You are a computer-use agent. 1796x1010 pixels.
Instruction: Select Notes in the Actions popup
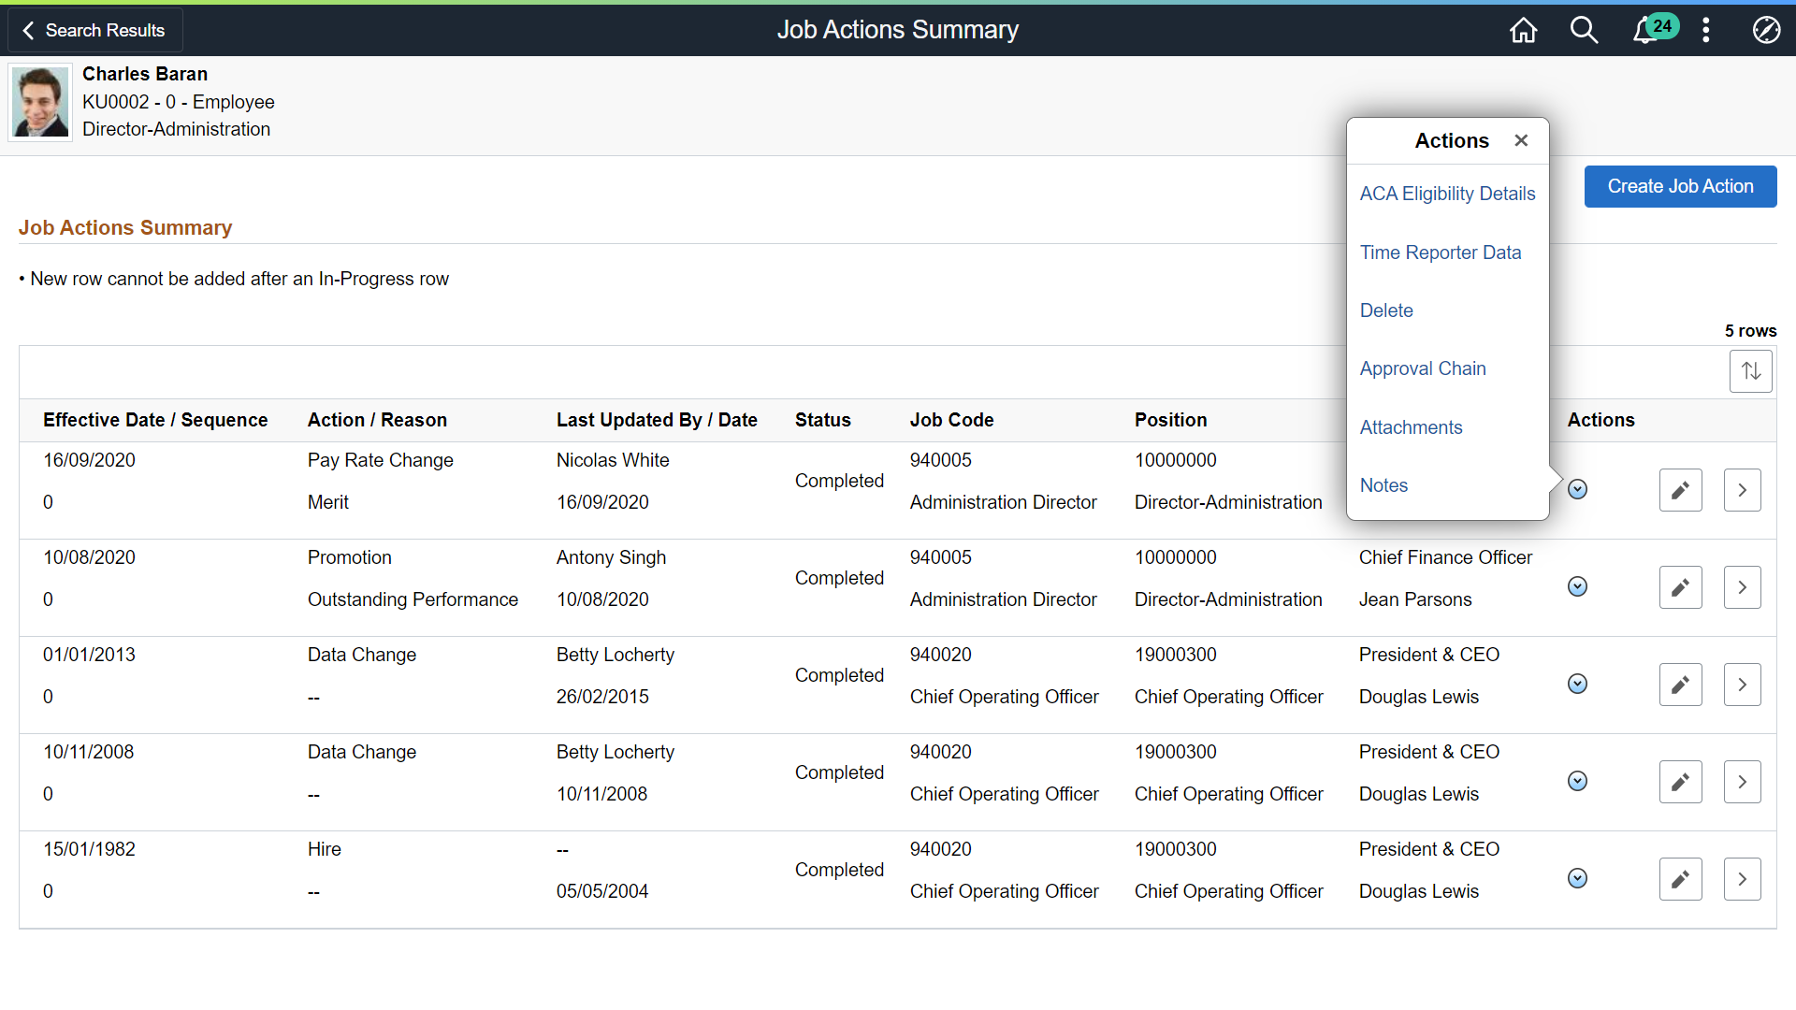pyautogui.click(x=1383, y=485)
